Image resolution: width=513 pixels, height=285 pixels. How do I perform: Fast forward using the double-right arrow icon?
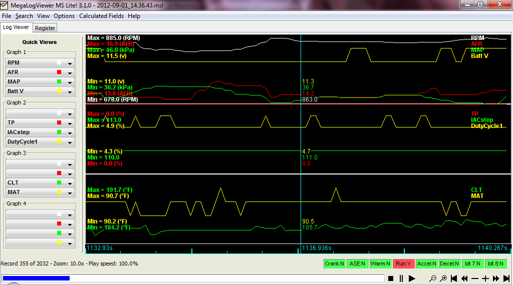point(495,278)
